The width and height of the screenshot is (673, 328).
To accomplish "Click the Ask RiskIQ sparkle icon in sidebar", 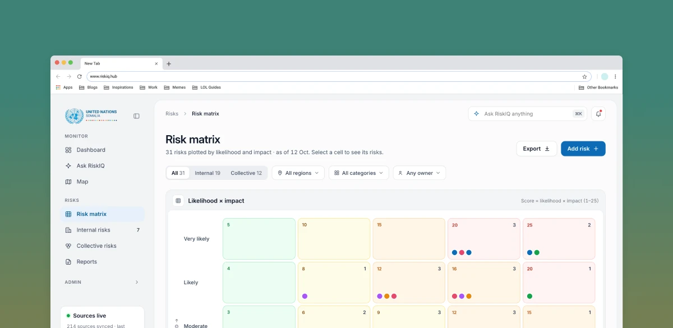I will tap(68, 166).
